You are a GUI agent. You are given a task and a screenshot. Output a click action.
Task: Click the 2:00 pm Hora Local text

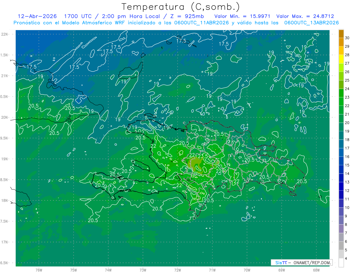click(x=128, y=16)
